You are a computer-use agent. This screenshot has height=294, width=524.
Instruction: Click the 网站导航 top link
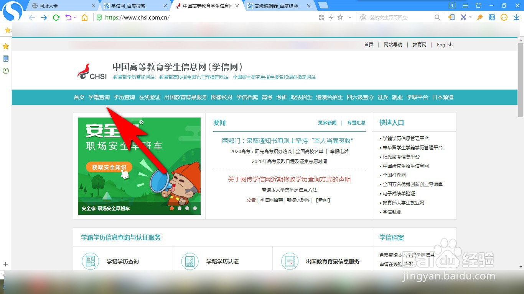[x=393, y=45]
